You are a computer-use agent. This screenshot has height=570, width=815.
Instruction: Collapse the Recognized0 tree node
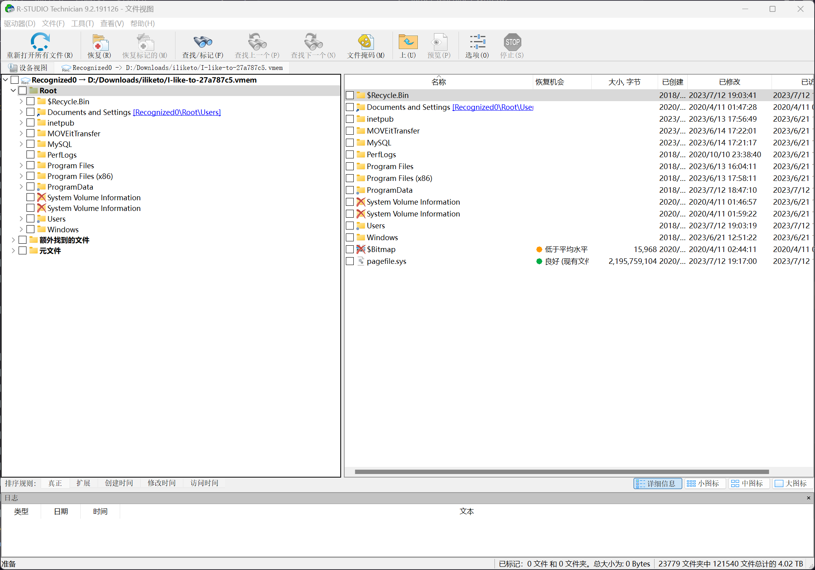tap(6, 80)
